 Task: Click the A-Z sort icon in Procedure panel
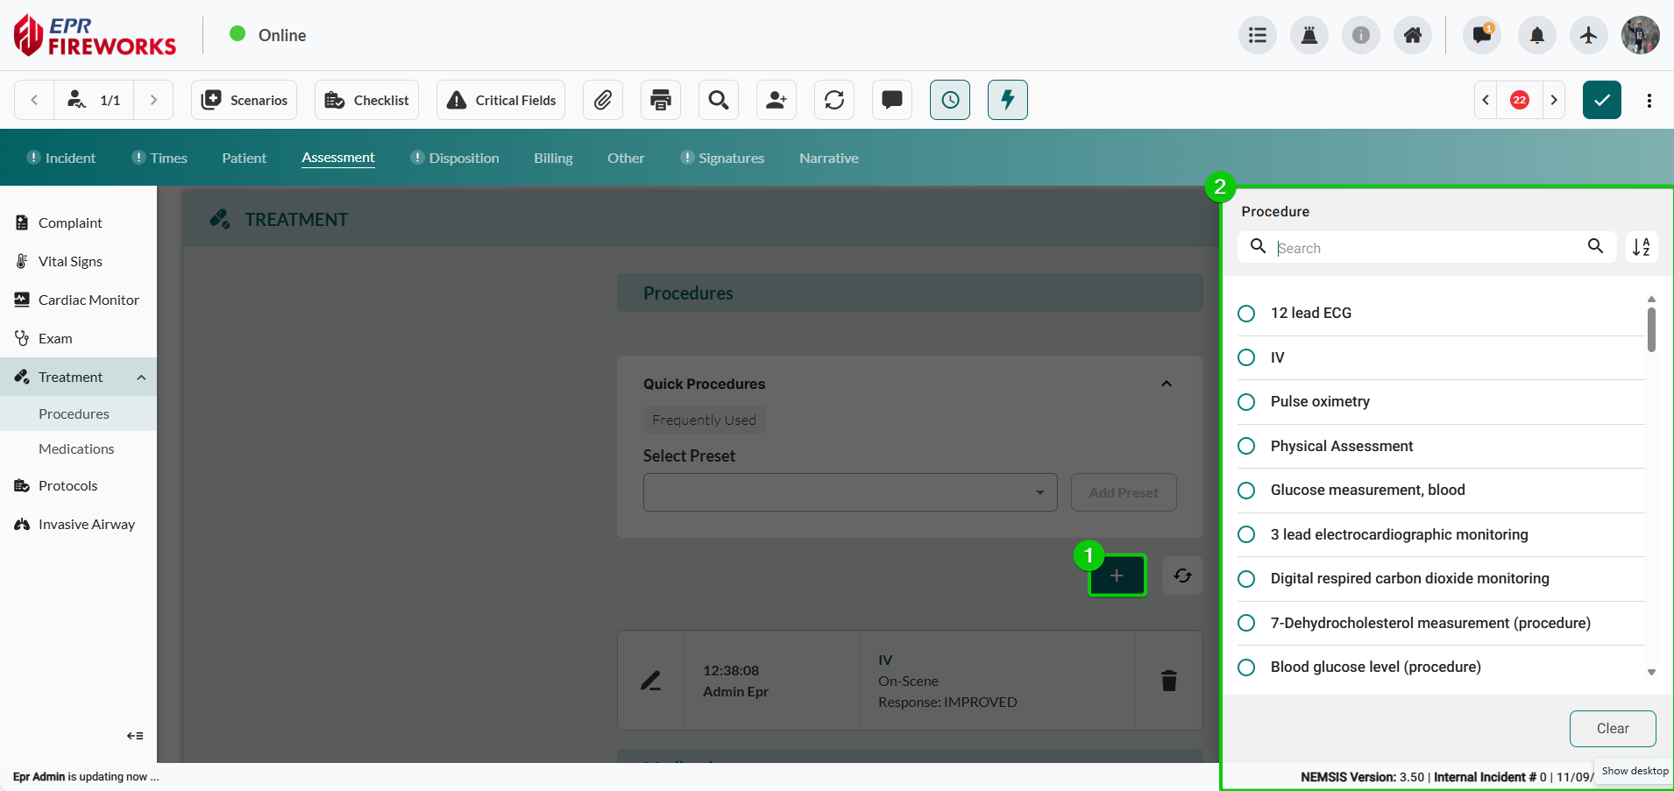[1641, 247]
